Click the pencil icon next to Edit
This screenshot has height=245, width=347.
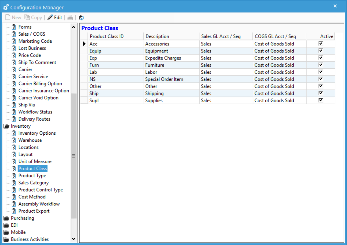pos(49,17)
